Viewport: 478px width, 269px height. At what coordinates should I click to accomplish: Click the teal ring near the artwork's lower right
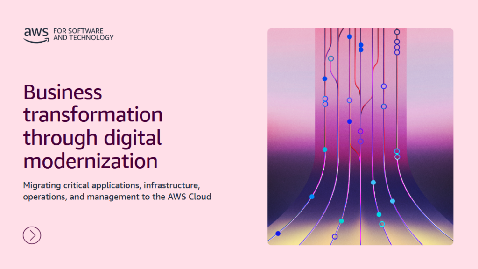[x=382, y=224]
